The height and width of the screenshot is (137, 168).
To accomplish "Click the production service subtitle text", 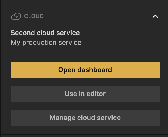I will pyautogui.click(x=46, y=43).
